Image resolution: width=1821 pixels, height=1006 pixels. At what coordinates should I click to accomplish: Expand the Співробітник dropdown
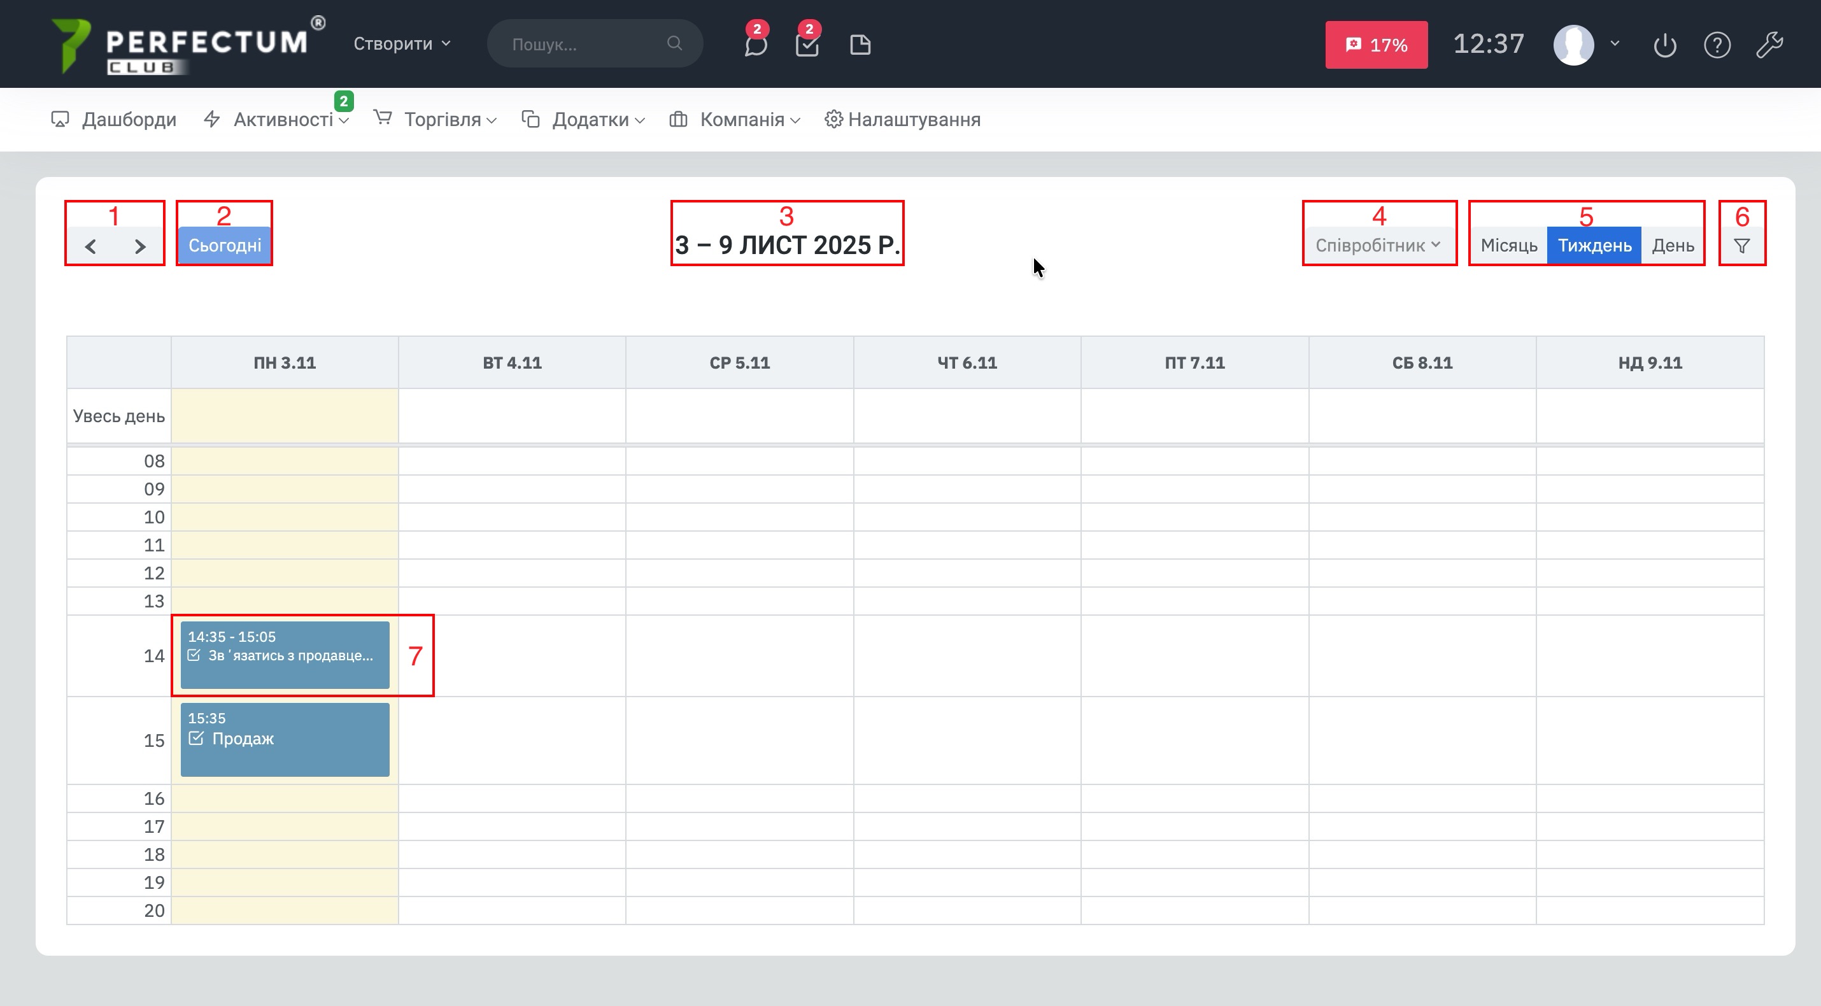click(x=1377, y=245)
